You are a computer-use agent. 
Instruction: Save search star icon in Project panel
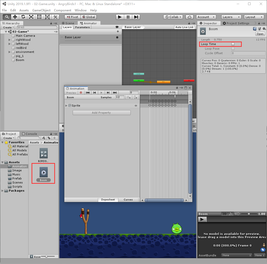(55, 138)
